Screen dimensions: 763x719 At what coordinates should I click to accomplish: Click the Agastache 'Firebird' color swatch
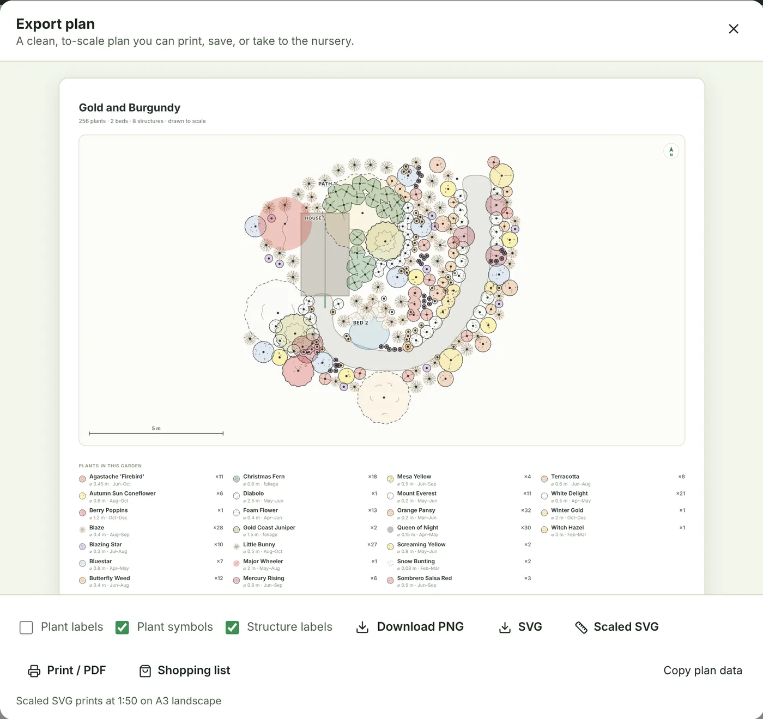tap(82, 479)
